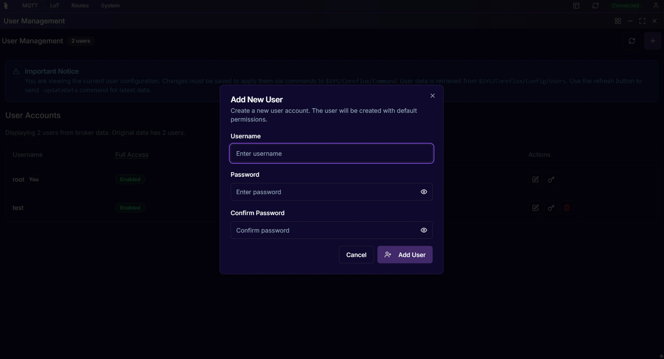Screen dimensions: 664x359
Task: Open the user profile icon in top bar
Action: click(656, 5)
